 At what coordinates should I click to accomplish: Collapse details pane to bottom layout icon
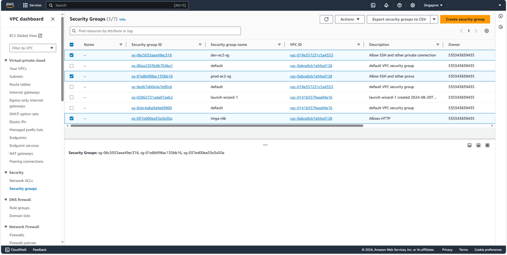point(470,145)
